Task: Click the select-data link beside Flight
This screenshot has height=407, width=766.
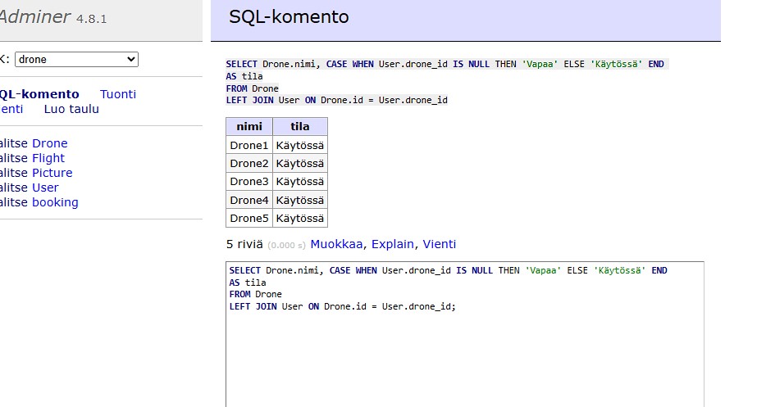Action: coord(12,158)
